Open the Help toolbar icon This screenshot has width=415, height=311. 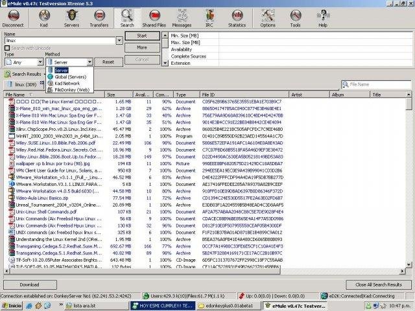[323, 18]
